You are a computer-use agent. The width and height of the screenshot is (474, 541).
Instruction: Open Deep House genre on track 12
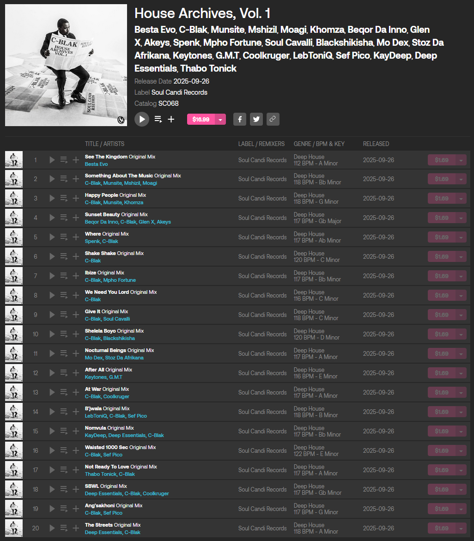point(309,370)
